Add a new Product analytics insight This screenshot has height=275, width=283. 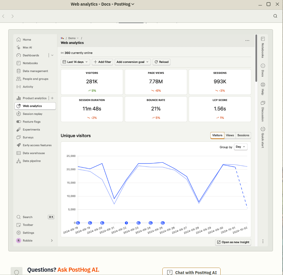coord(52,98)
